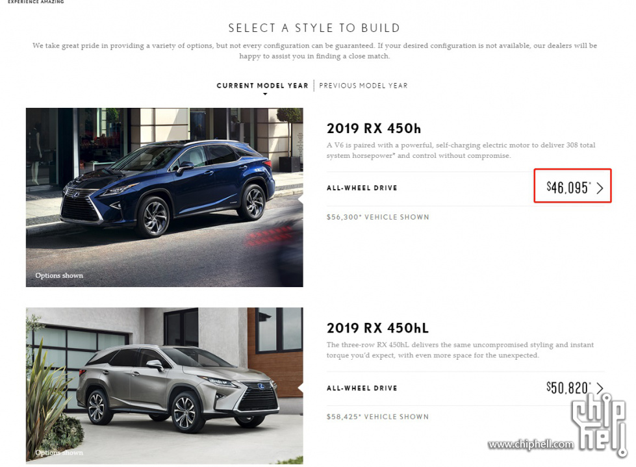This screenshot has height=467, width=636.
Task: Click Options shown on silver RX image
Action: tap(59, 453)
